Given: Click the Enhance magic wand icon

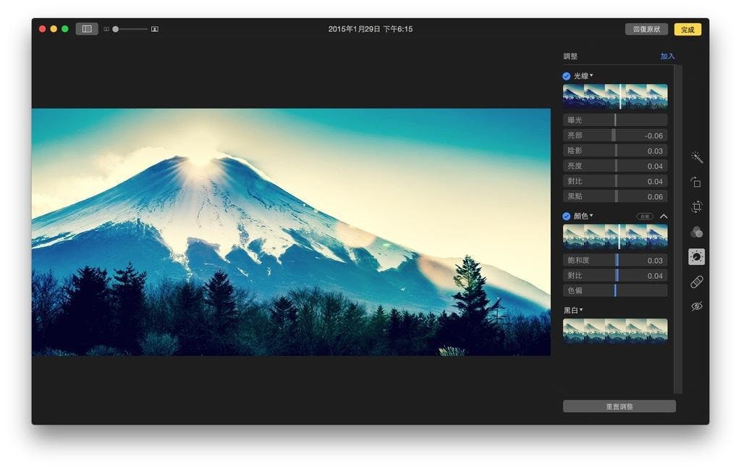Looking at the screenshot, I should [x=696, y=158].
